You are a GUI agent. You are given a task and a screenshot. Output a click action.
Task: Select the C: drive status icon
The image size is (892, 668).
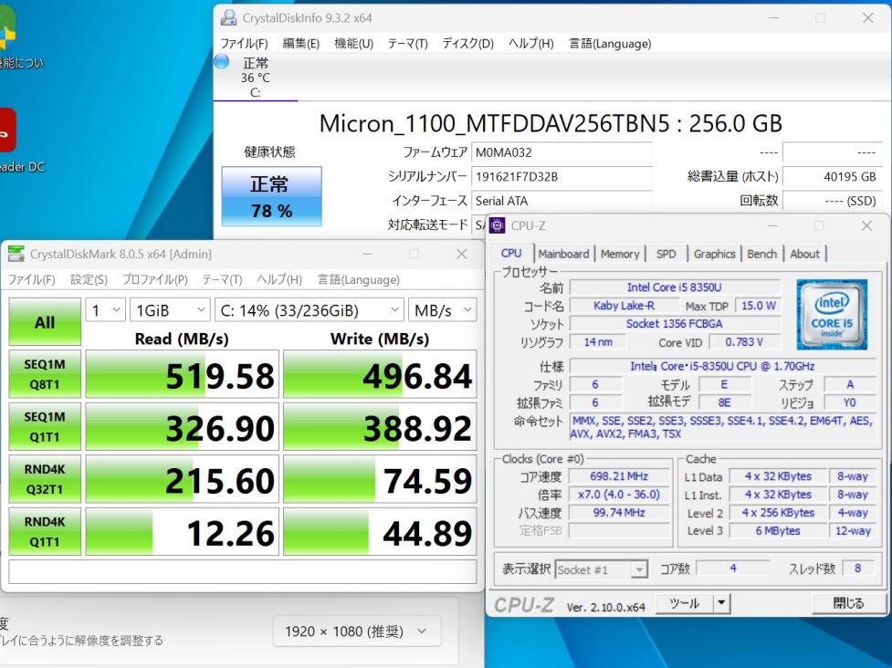pos(222,62)
